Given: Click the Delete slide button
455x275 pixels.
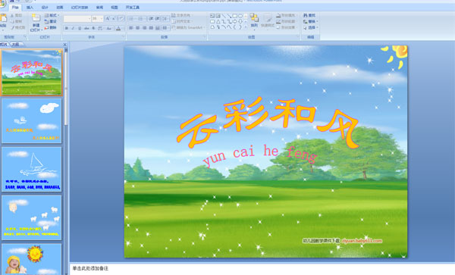Looking at the screenshot, I should coord(51,27).
